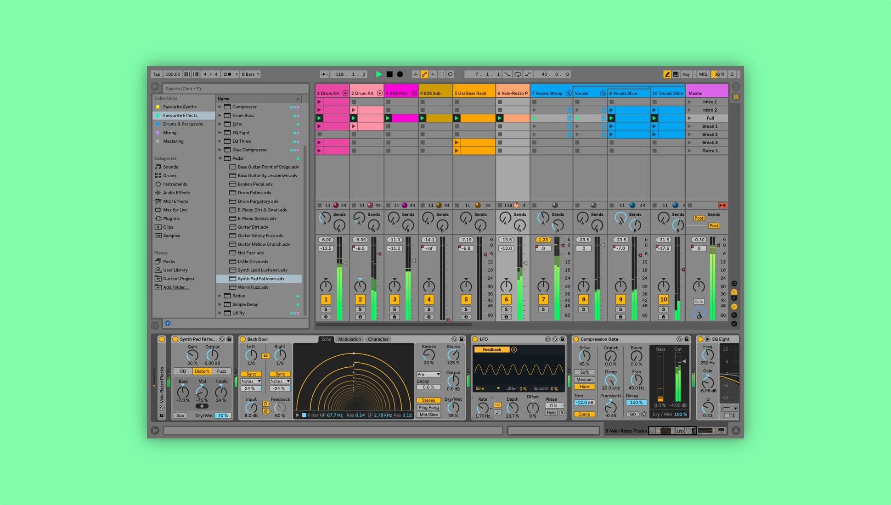Click the MIDI map mode button

(704, 74)
